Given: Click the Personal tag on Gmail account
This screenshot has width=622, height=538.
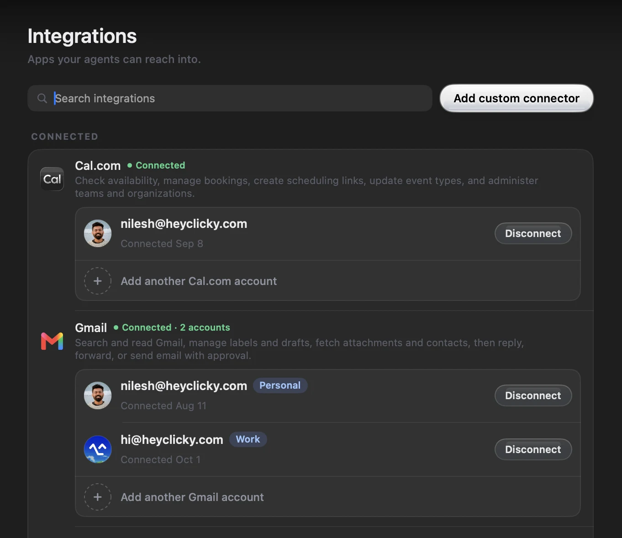Looking at the screenshot, I should point(280,385).
